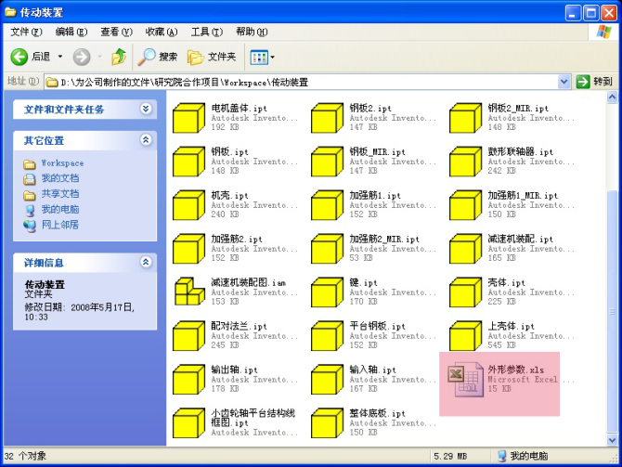Expand the address bar dropdown arrow
Image resolution: width=622 pixels, height=467 pixels.
(564, 82)
